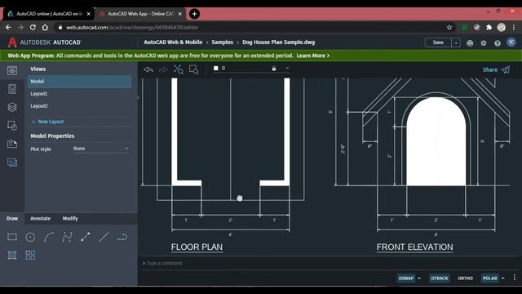This screenshot has width=522, height=294.
Task: Undo the last action
Action: click(x=148, y=69)
